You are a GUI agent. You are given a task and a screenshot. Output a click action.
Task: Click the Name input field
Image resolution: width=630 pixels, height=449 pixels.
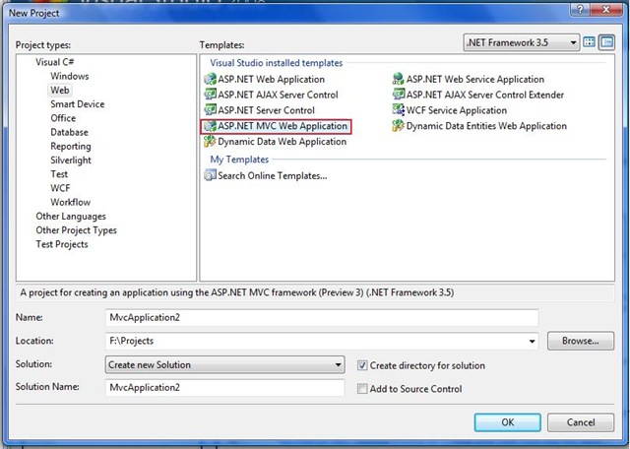322,318
